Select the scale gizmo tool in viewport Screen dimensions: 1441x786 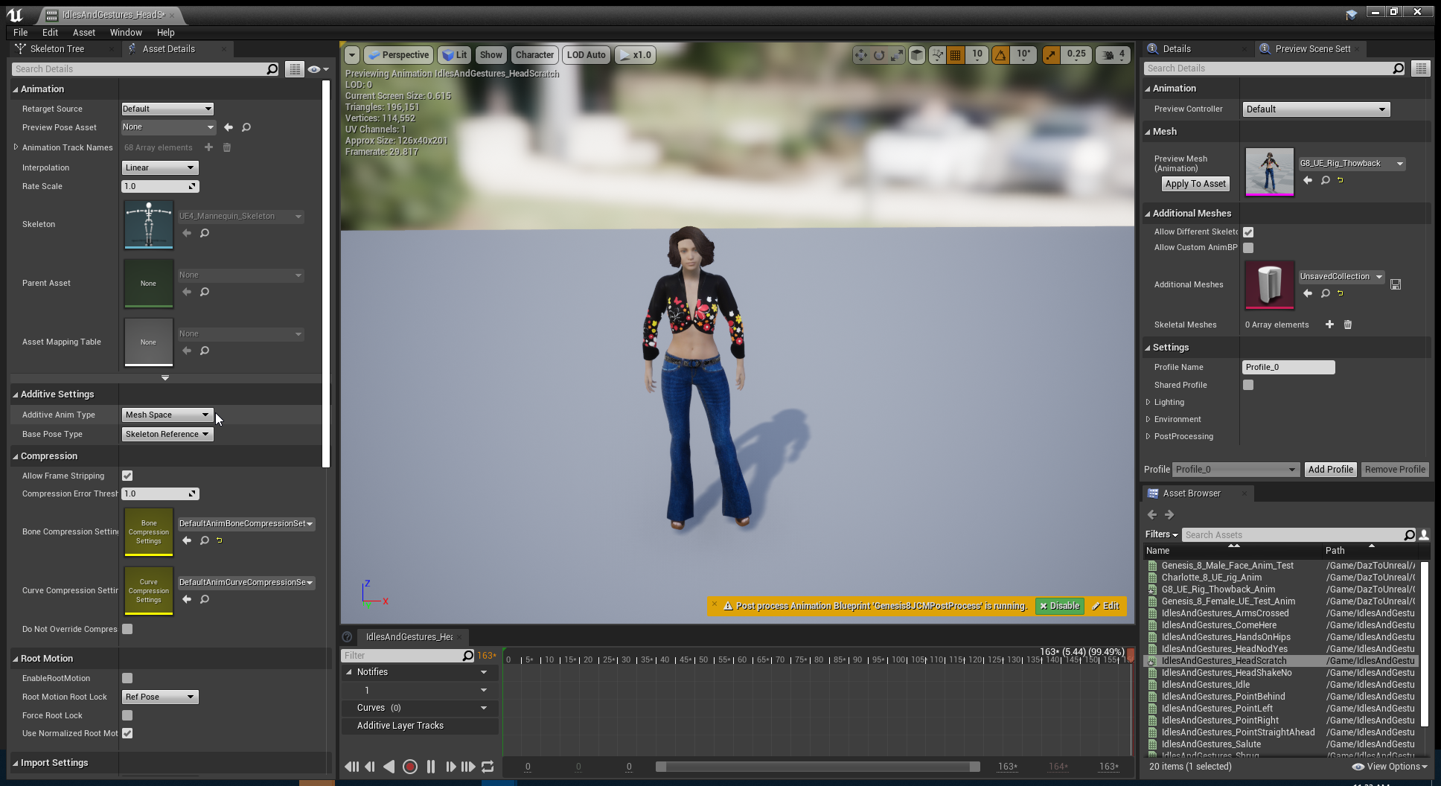pyautogui.click(x=897, y=55)
